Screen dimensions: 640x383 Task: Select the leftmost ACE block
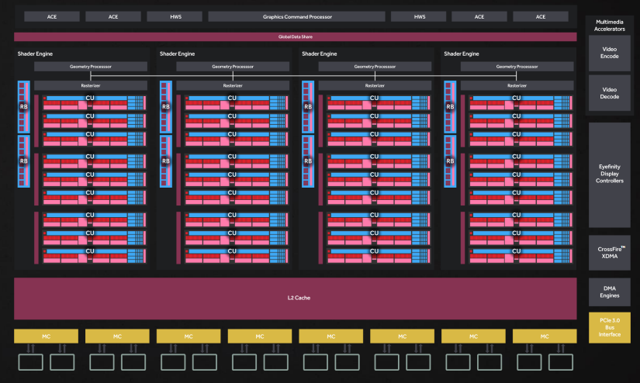pos(51,16)
